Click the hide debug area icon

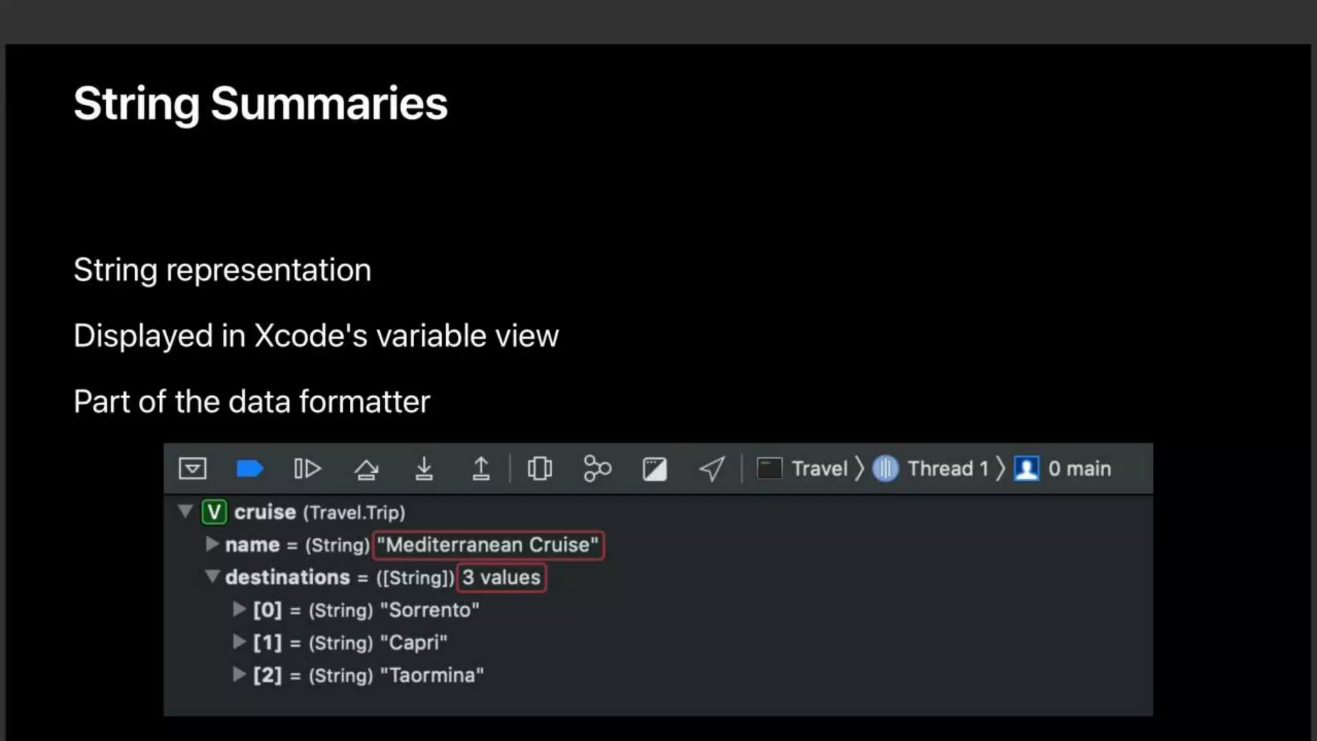point(192,468)
